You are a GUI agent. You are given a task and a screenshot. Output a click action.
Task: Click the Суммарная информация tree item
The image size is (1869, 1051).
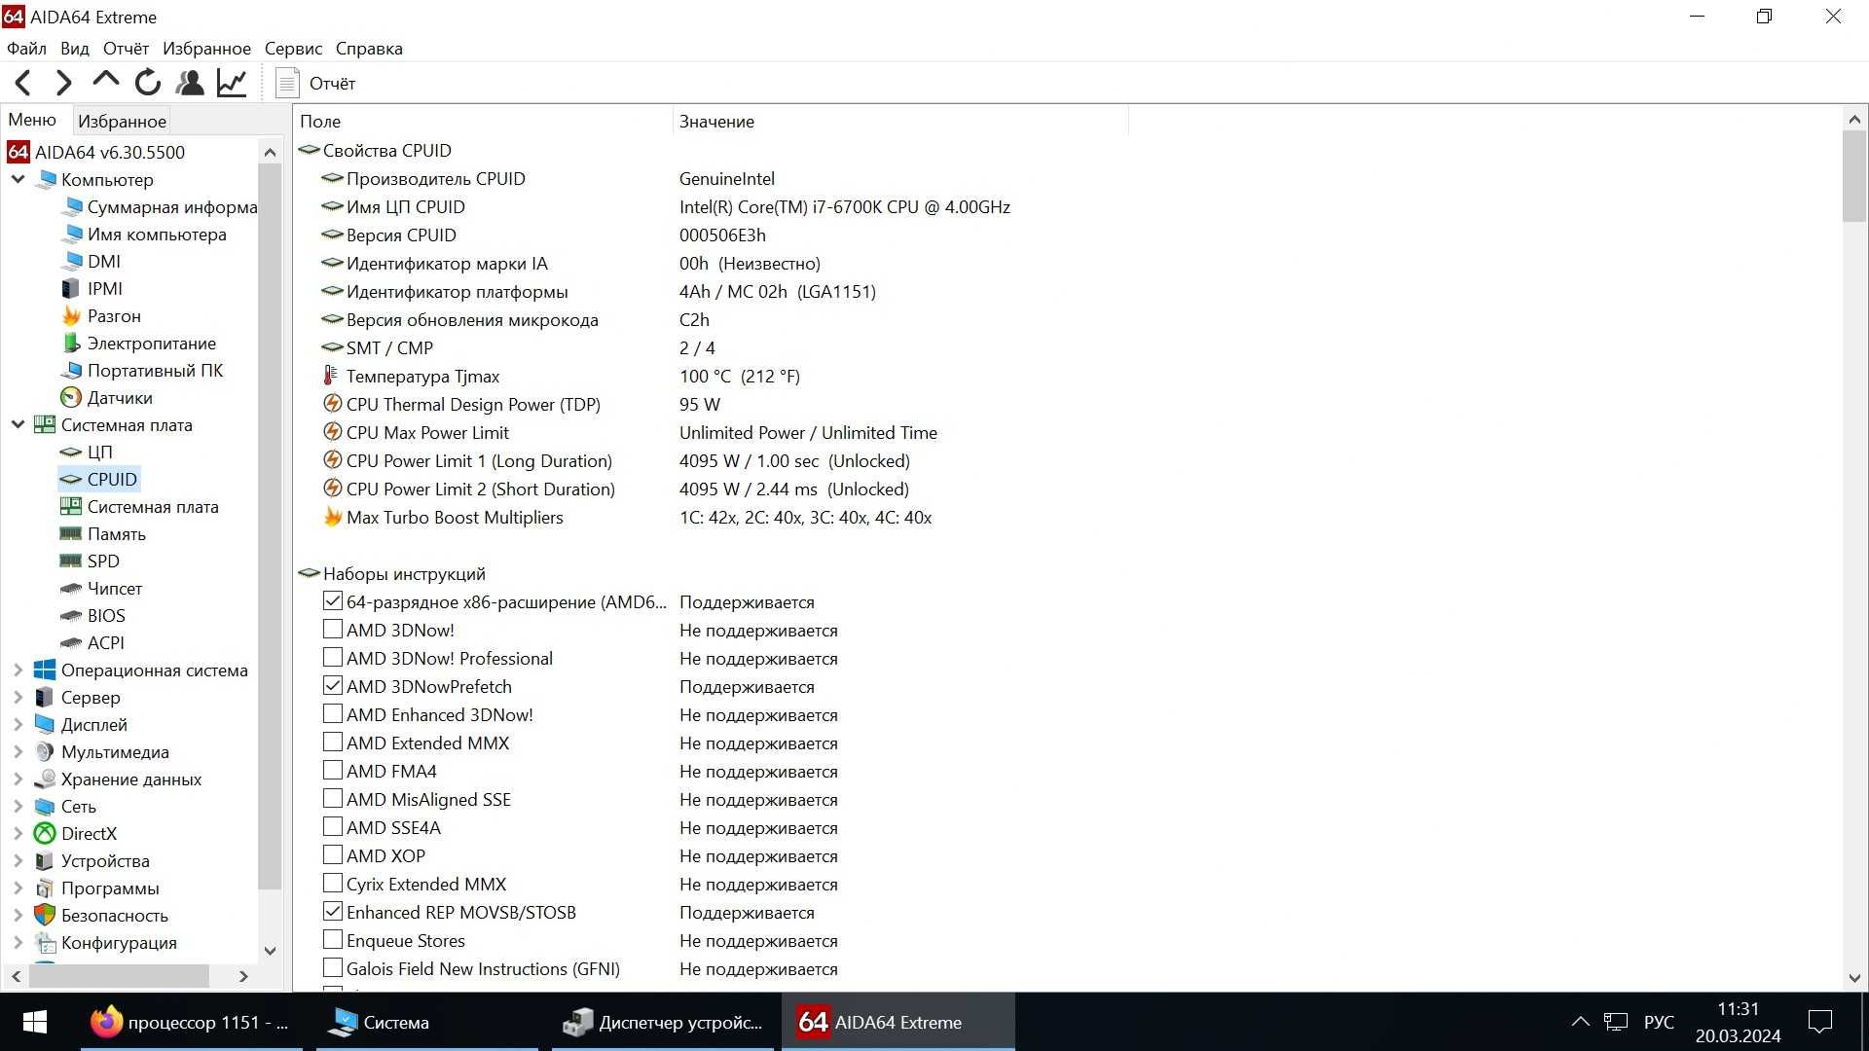click(x=171, y=206)
